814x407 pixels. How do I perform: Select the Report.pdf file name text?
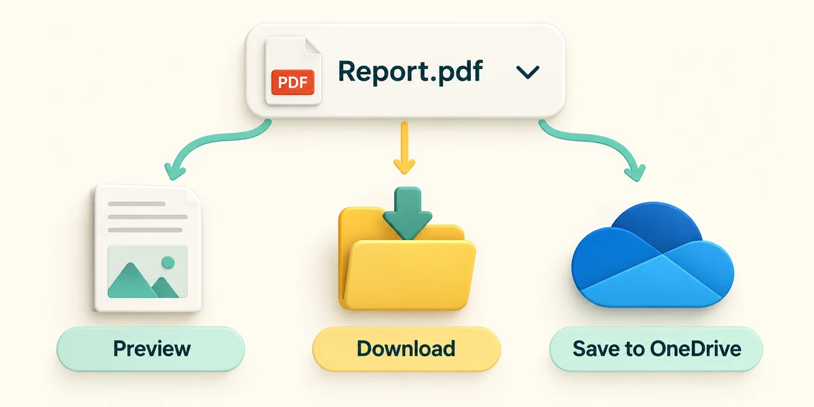pyautogui.click(x=410, y=72)
